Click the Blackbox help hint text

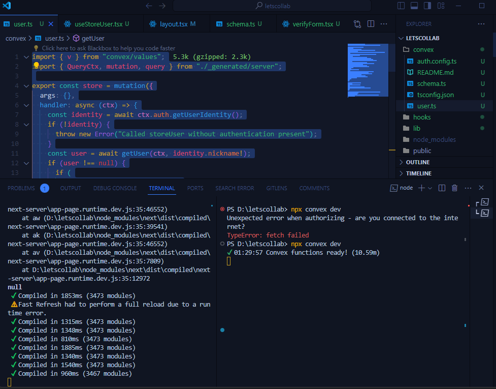tap(109, 48)
